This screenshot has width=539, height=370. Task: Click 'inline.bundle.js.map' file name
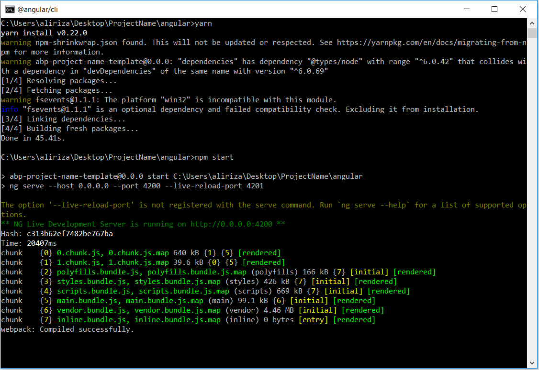pyautogui.click(x=178, y=320)
